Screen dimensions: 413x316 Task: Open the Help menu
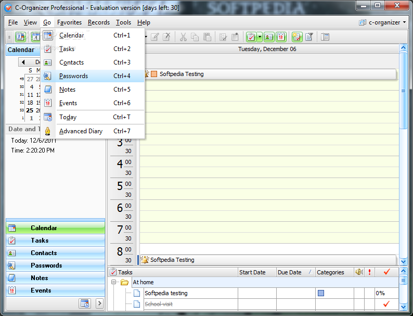(x=144, y=22)
